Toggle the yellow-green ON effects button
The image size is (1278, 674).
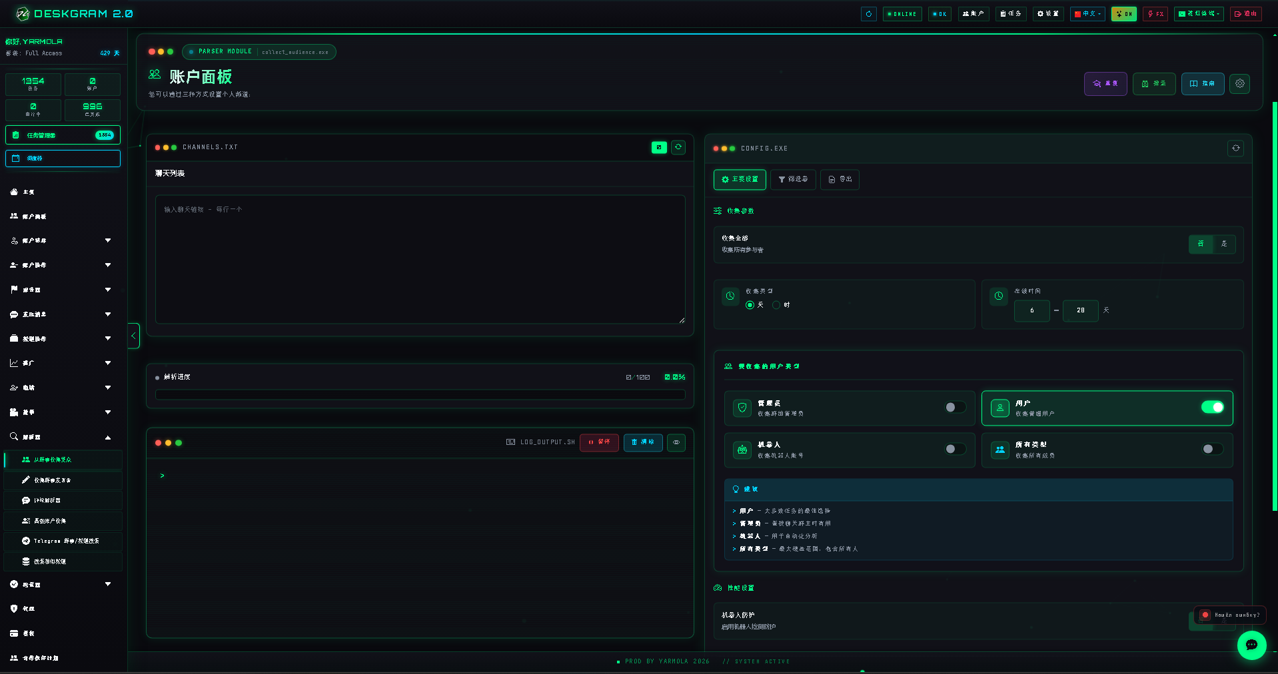click(x=1123, y=14)
